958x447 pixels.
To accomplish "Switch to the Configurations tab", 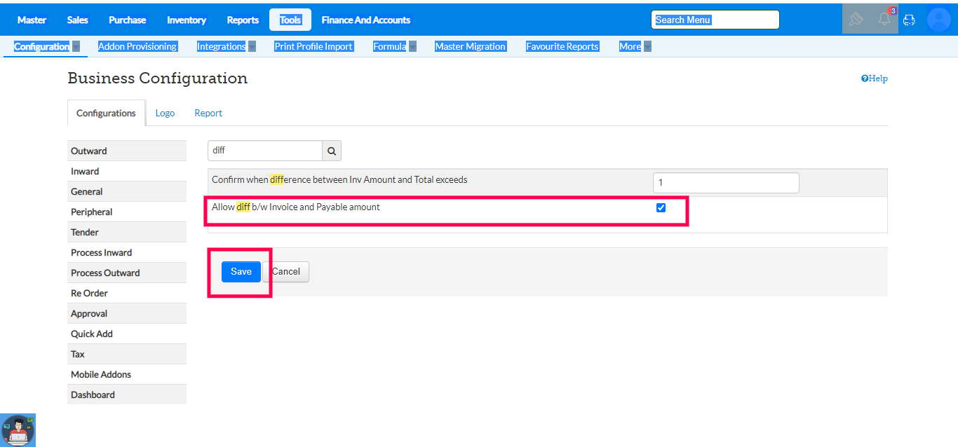I will [x=106, y=113].
